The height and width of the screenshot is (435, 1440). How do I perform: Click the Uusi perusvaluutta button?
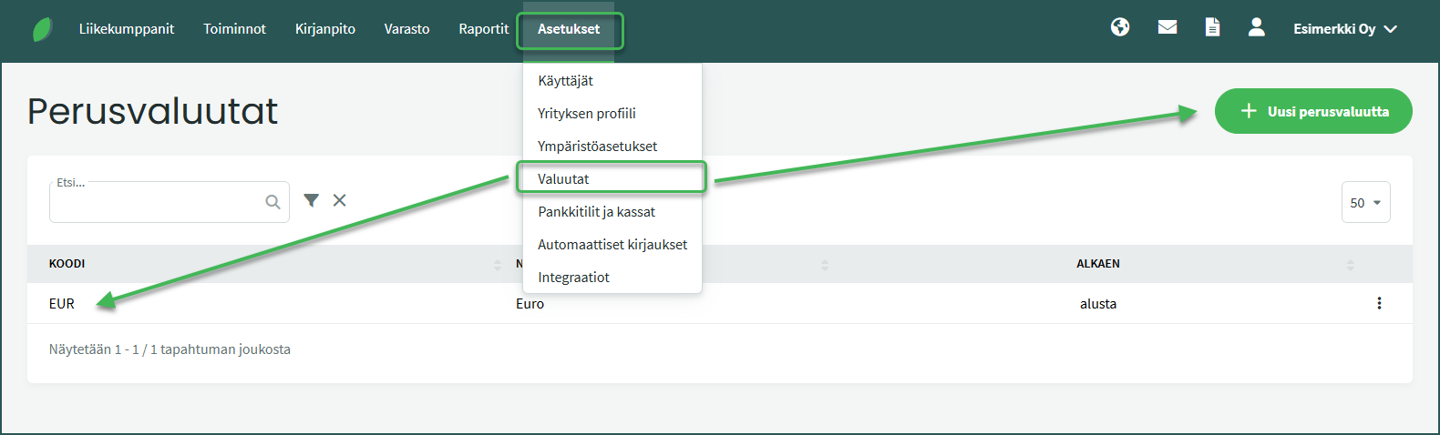1313,111
